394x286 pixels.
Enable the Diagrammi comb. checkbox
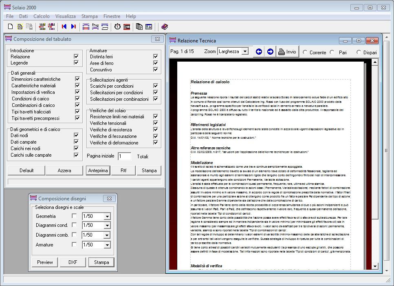pos(74,235)
